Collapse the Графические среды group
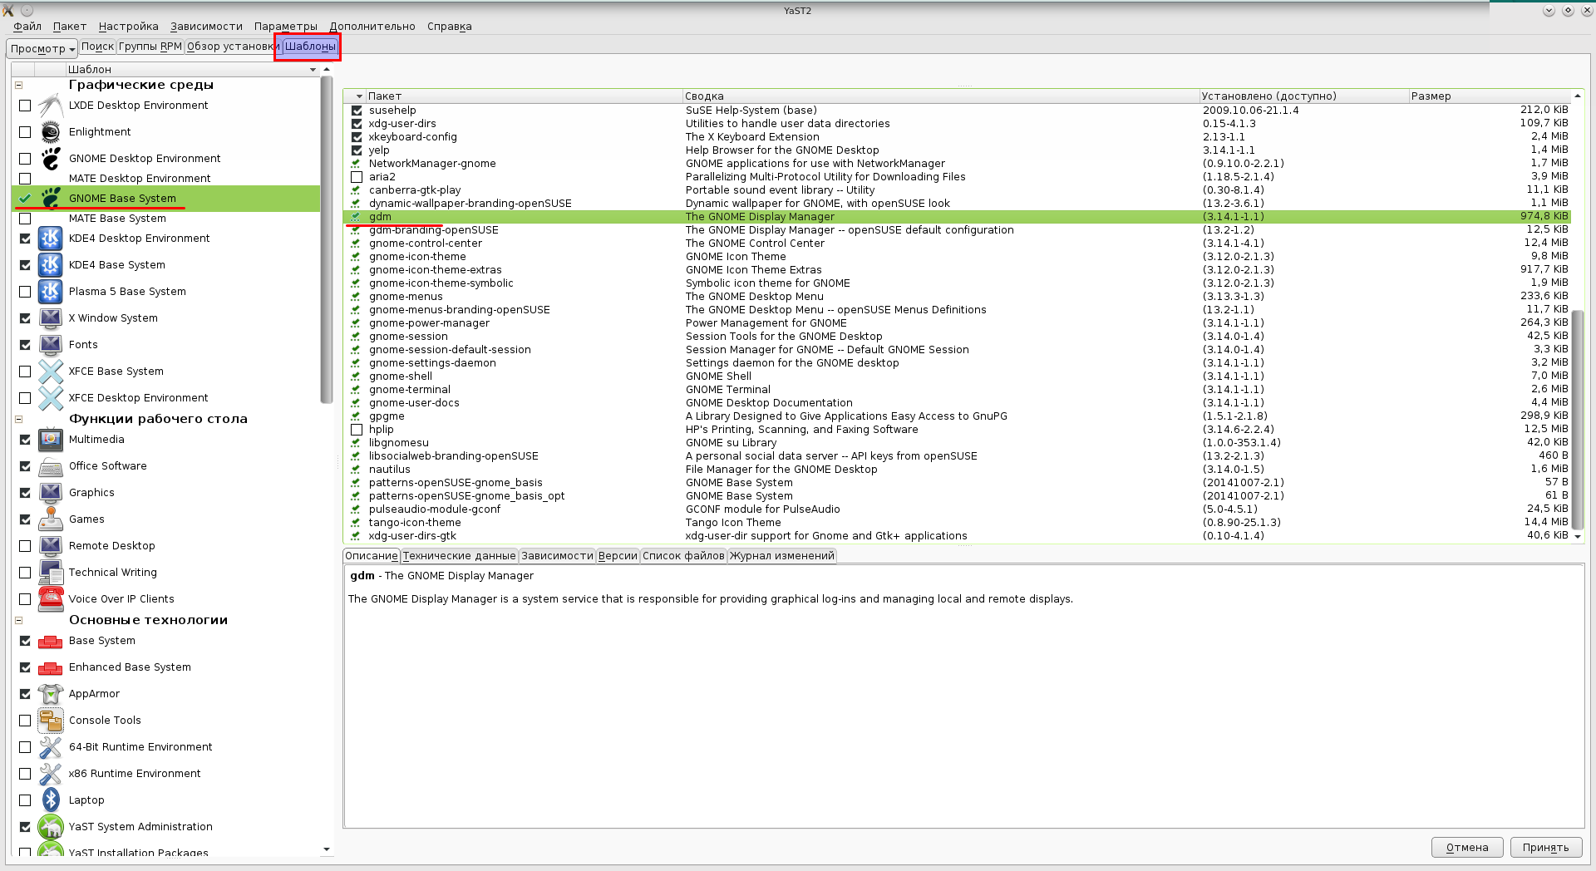The image size is (1596, 871). (18, 85)
